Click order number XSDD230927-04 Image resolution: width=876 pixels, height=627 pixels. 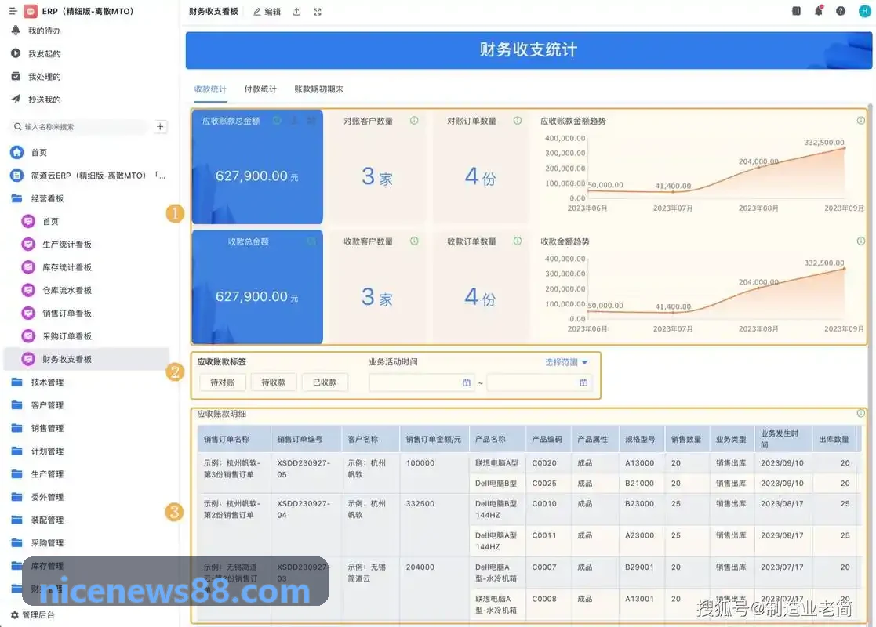pos(304,509)
